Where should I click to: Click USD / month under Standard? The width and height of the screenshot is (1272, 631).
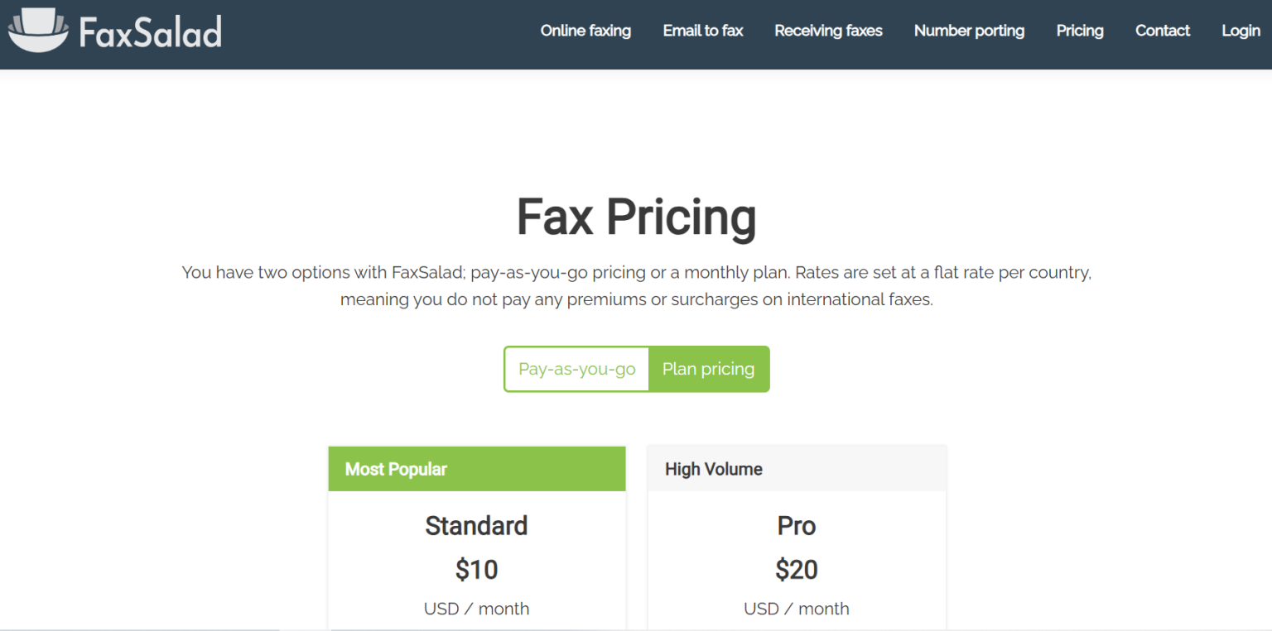[477, 608]
